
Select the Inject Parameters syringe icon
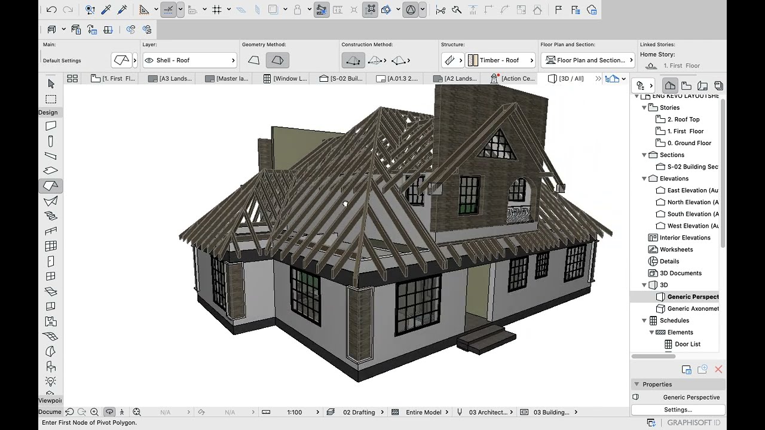coord(122,10)
